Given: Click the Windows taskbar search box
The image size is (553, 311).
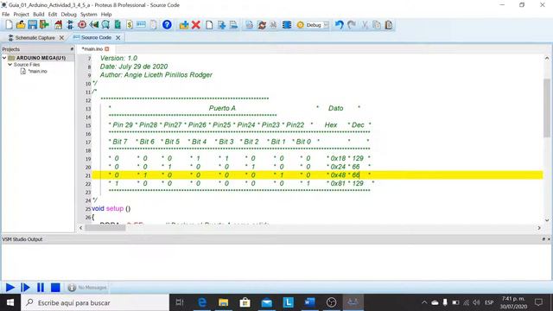Looking at the screenshot, I should pos(95,302).
